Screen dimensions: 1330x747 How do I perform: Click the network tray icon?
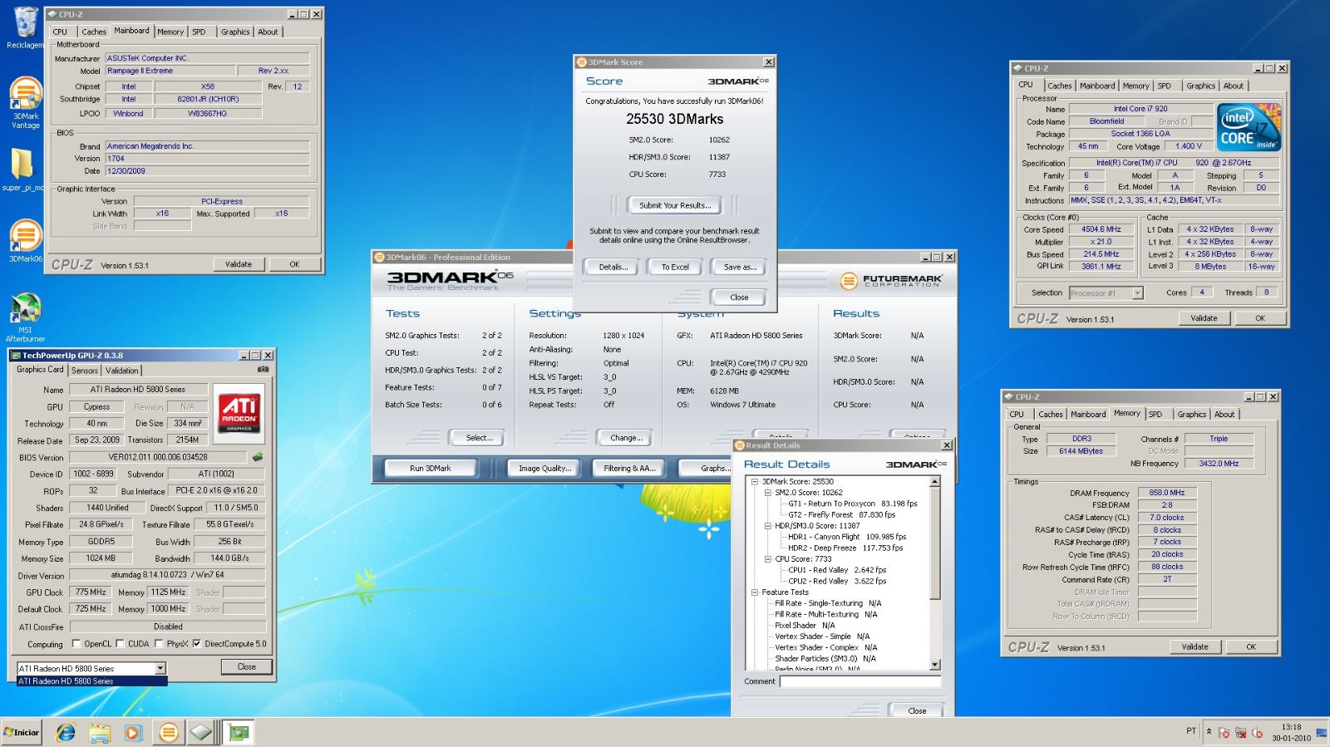[1240, 733]
